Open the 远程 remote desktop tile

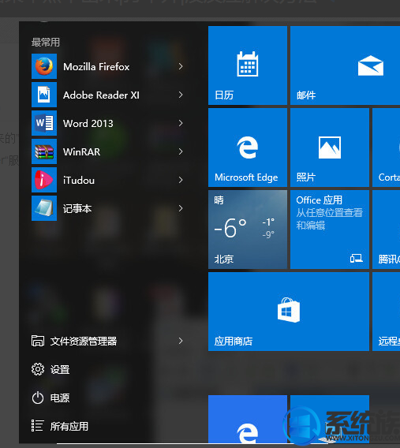pyautogui.click(x=387, y=312)
